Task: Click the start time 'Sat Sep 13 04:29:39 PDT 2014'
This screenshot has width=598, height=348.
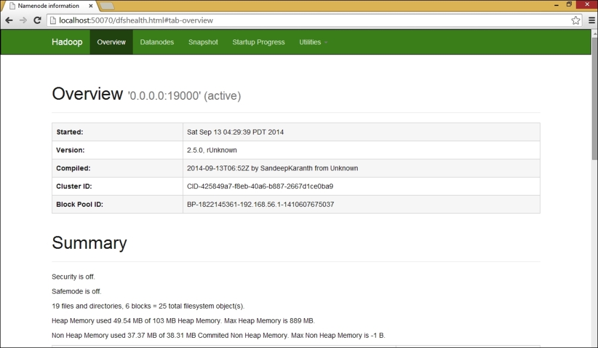Action: pos(235,132)
